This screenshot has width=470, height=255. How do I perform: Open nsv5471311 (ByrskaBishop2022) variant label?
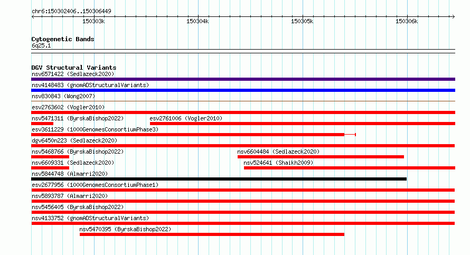[78, 118]
